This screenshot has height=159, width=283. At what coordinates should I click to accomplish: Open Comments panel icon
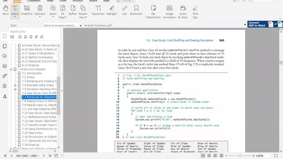click(x=4, y=56)
